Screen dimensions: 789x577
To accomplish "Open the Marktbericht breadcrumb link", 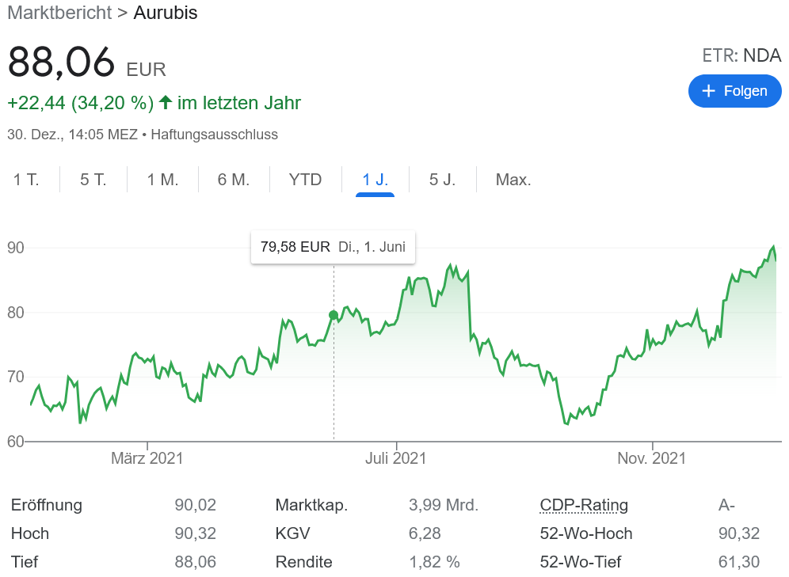I will [59, 13].
